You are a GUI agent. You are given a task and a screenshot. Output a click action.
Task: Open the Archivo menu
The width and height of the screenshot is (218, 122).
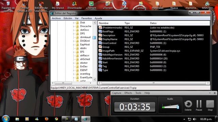tap(56, 18)
